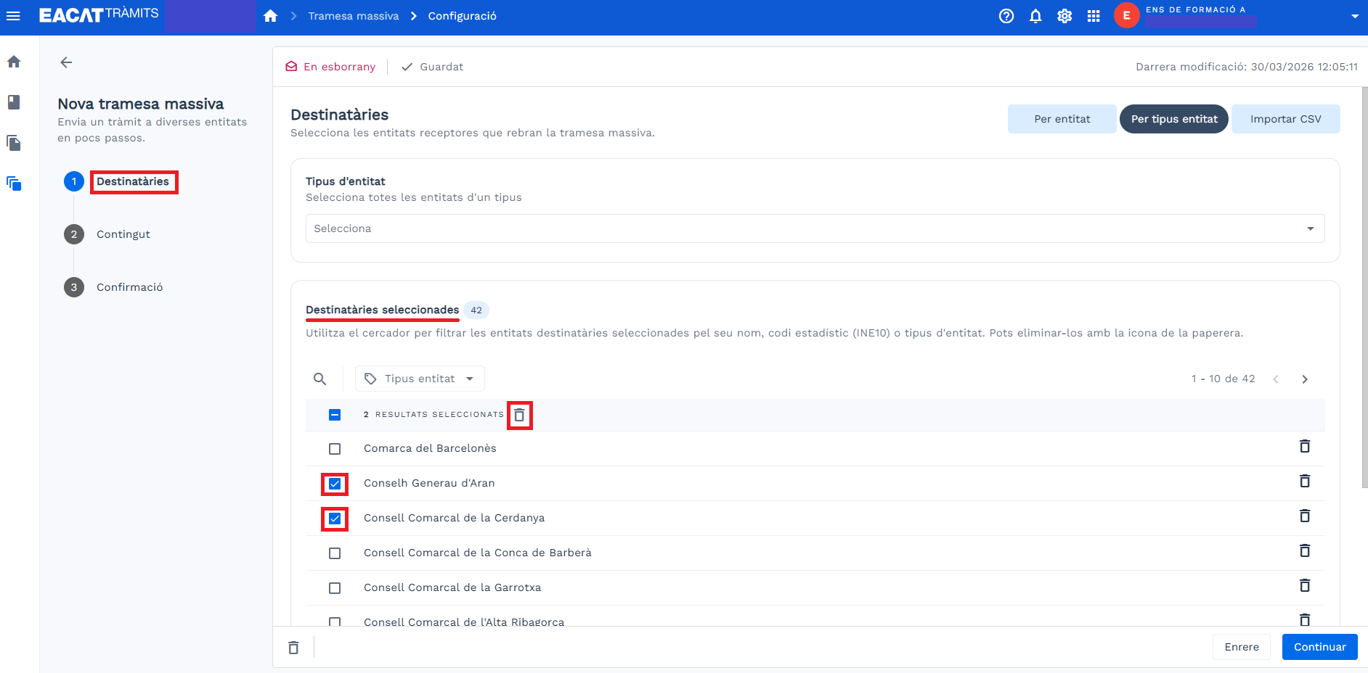Go to the Contingut step
The image size is (1368, 673).
pyautogui.click(x=123, y=234)
